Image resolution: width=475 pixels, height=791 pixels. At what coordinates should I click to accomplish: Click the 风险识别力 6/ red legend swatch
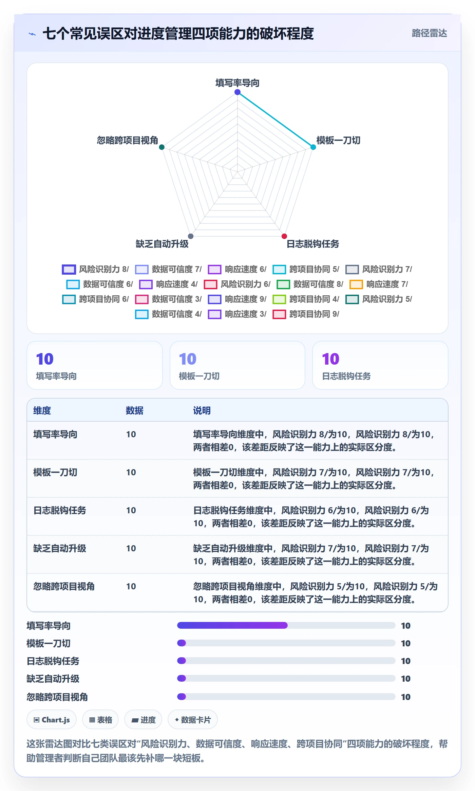pyautogui.click(x=210, y=284)
